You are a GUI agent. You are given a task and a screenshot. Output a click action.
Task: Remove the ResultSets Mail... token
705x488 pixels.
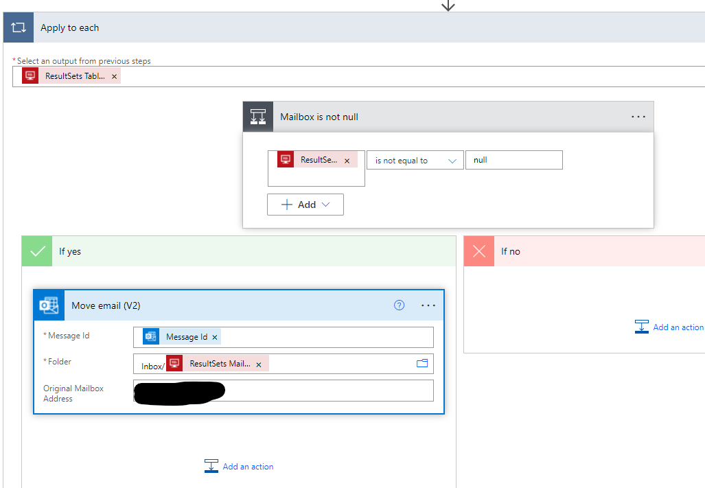pos(259,365)
